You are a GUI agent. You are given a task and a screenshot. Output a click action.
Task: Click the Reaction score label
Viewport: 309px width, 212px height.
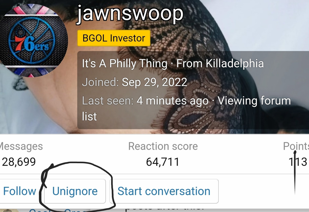click(163, 146)
